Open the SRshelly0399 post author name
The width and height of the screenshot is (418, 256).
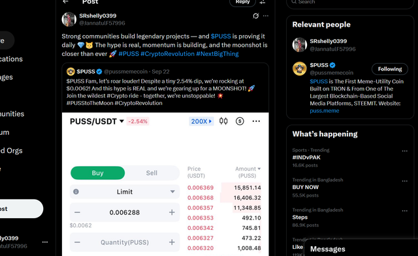click(x=97, y=16)
